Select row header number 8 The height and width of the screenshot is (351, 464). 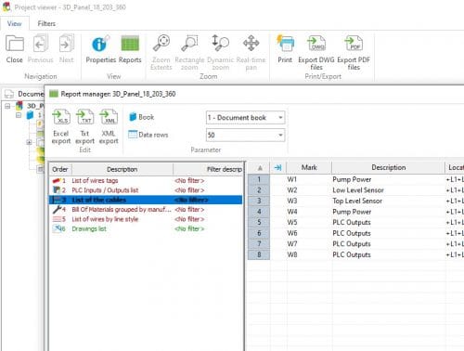[x=259, y=254]
